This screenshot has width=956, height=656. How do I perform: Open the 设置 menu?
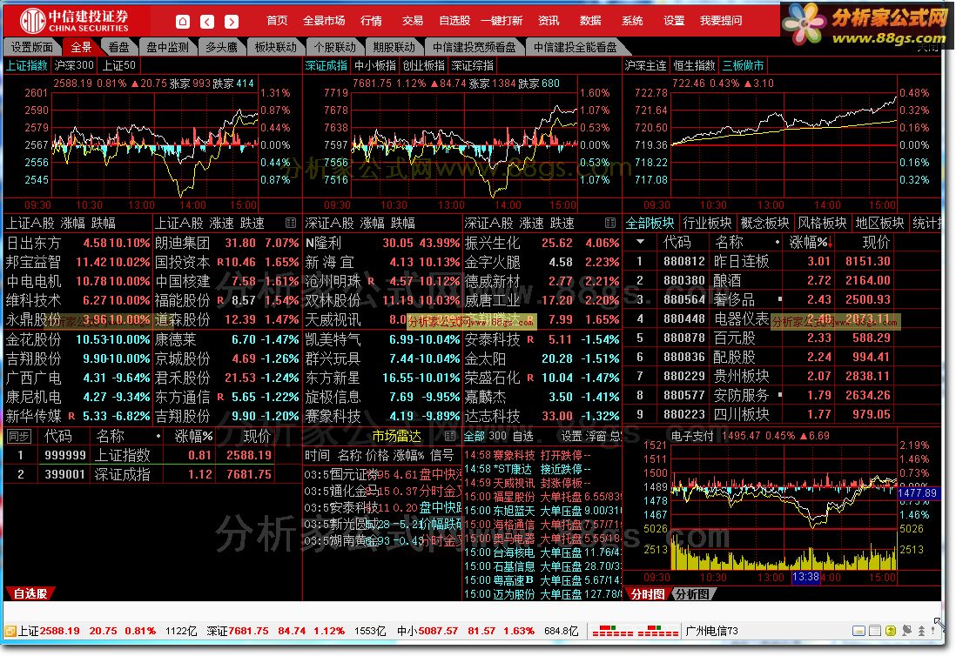coord(674,21)
